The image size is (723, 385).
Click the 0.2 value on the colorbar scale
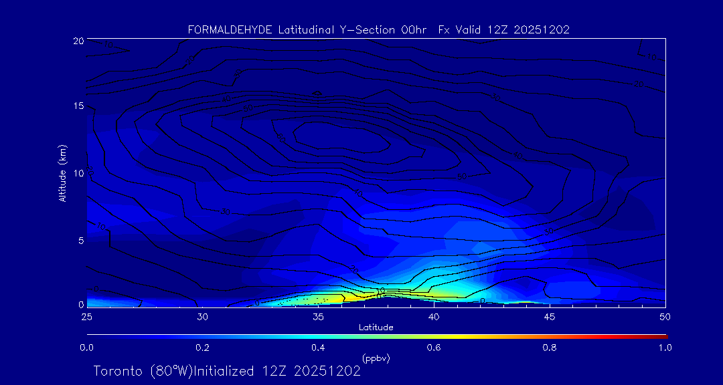[202, 348]
